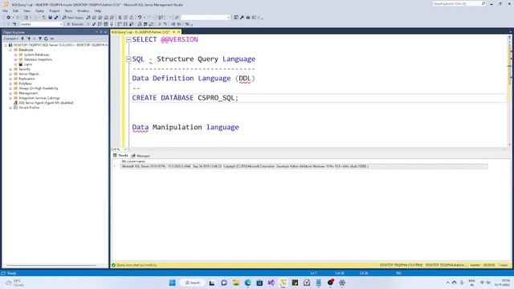Click the Windows Start button
Viewport: 514px width, 289px height.
(172, 283)
